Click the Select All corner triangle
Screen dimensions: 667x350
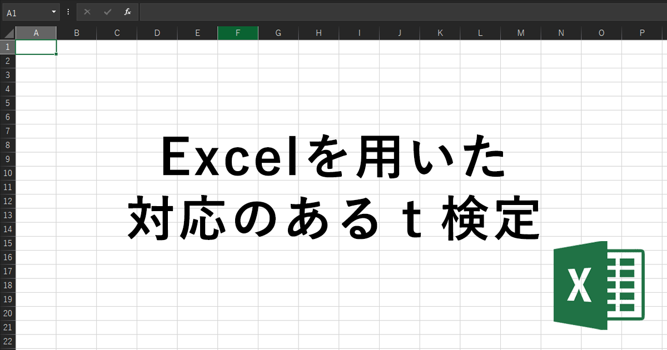click(8, 33)
